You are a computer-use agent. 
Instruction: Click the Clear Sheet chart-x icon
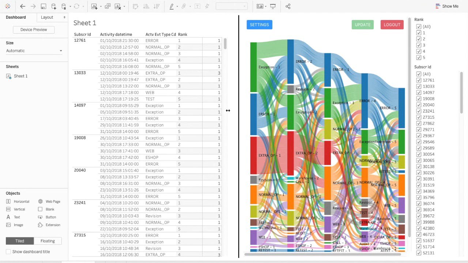(x=118, y=6)
